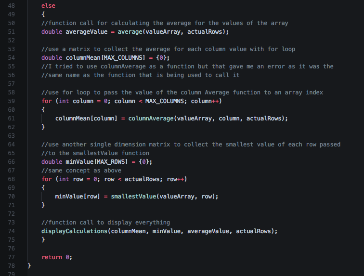Click 'row++' in the for loop on line 68

tap(175, 179)
